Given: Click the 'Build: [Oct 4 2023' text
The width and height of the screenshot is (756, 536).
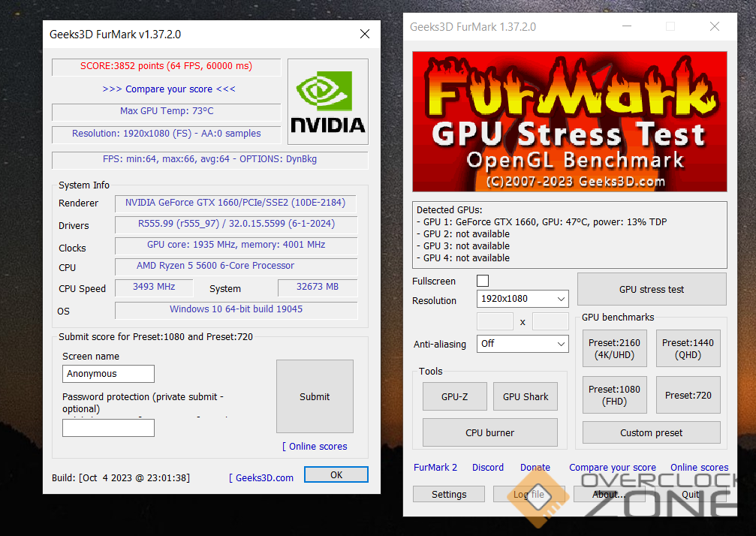Looking at the screenshot, I should (x=121, y=477).
